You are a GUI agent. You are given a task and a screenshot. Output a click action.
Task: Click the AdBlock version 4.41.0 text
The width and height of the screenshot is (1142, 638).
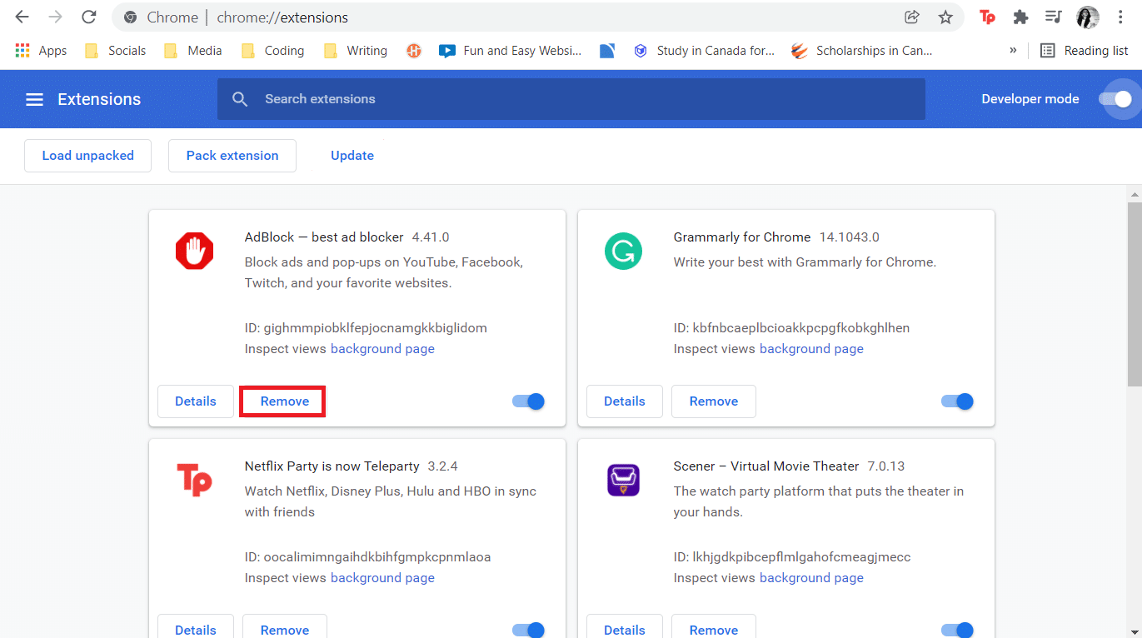(x=431, y=237)
